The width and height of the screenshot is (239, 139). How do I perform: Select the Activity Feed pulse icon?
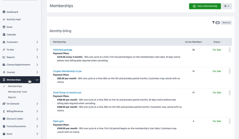click(4, 20)
